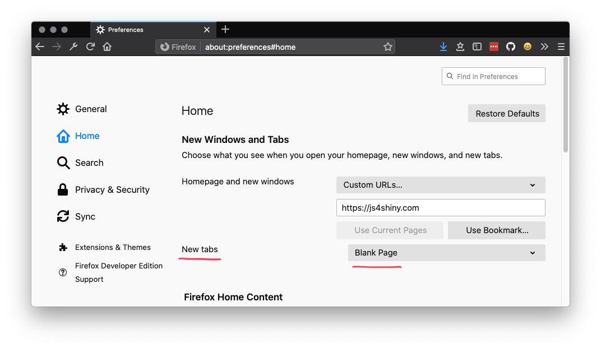Screen dimensions: 601x348
Task: Open the Firefox hamburger menu
Action: (561, 47)
